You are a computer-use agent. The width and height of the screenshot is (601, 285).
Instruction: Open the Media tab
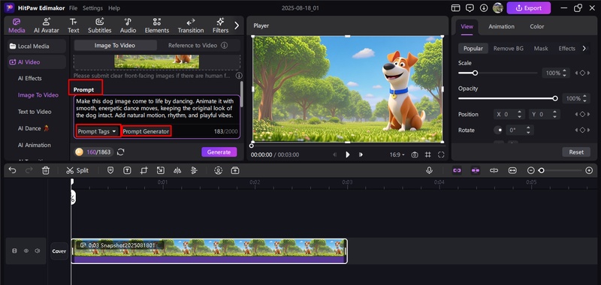click(x=17, y=25)
